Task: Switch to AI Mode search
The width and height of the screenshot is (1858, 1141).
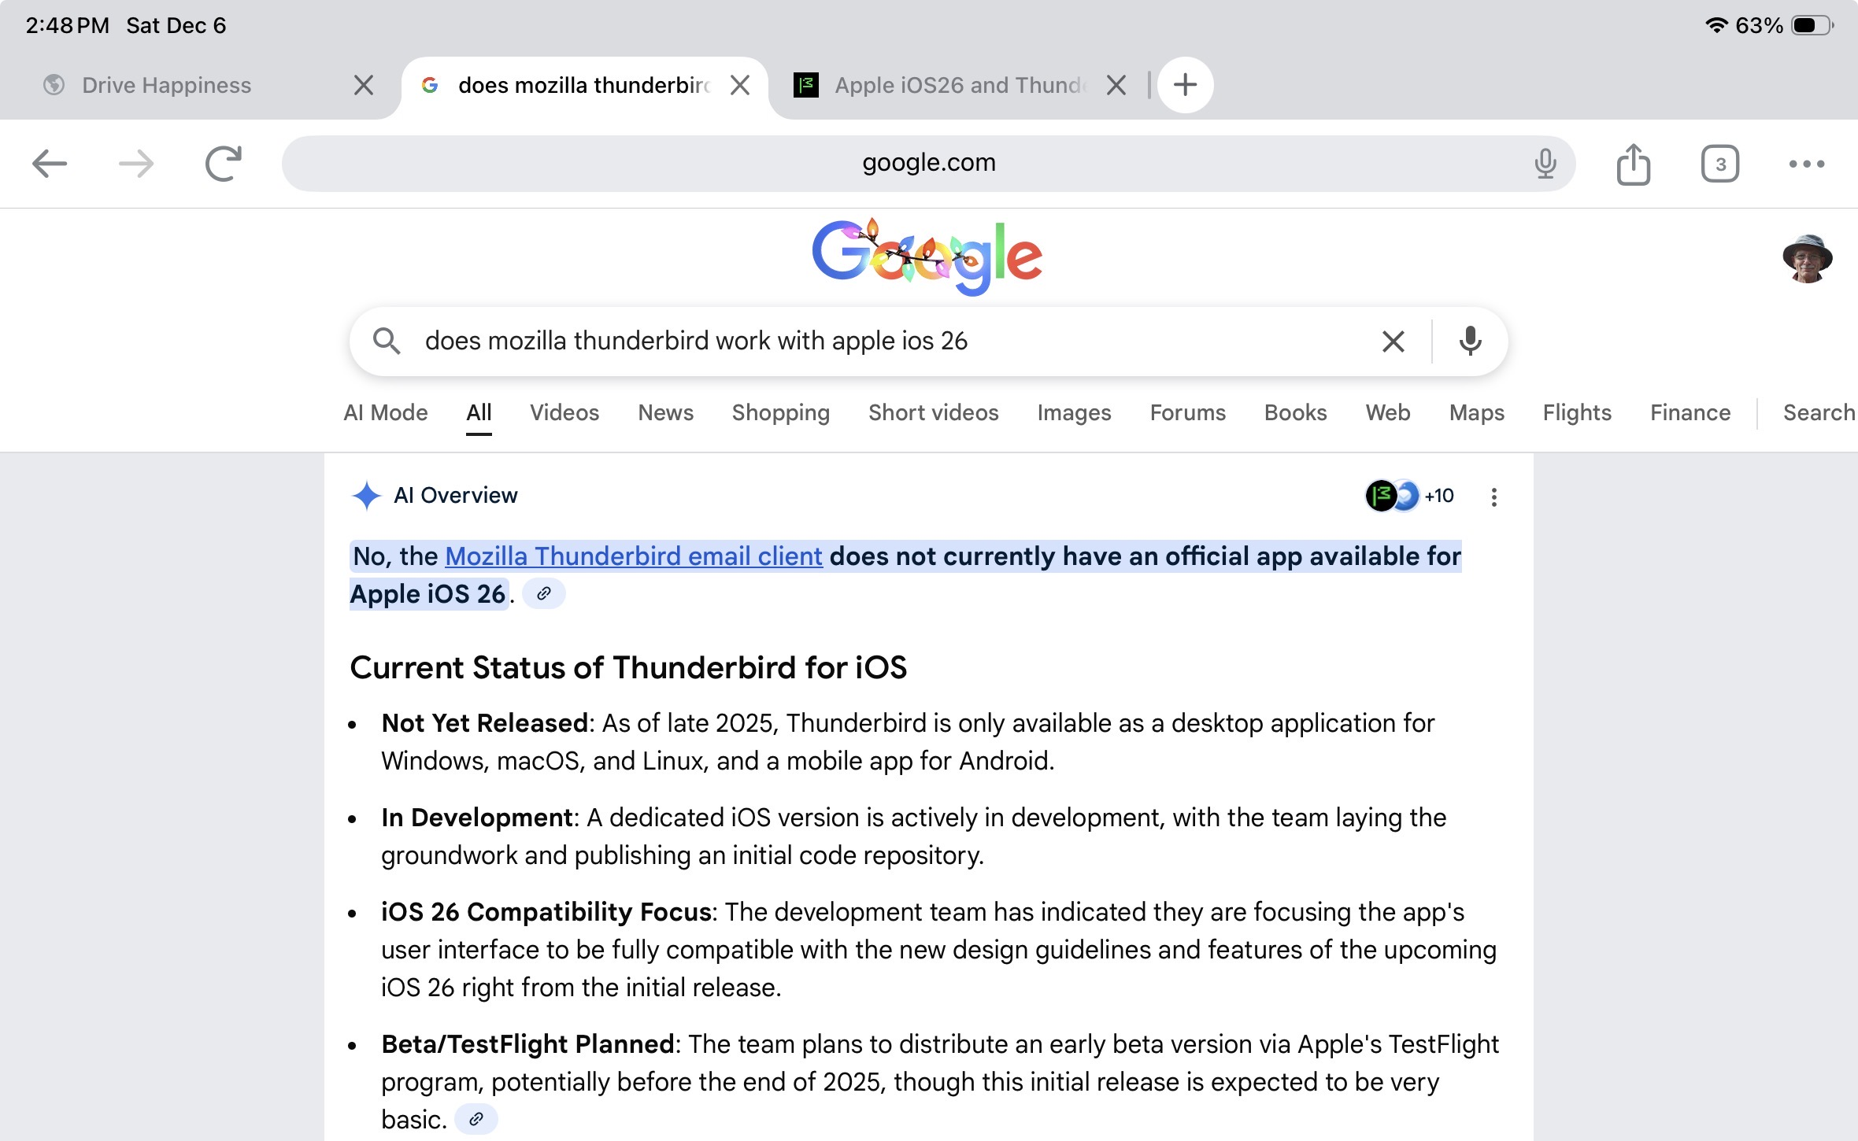Action: click(x=385, y=412)
